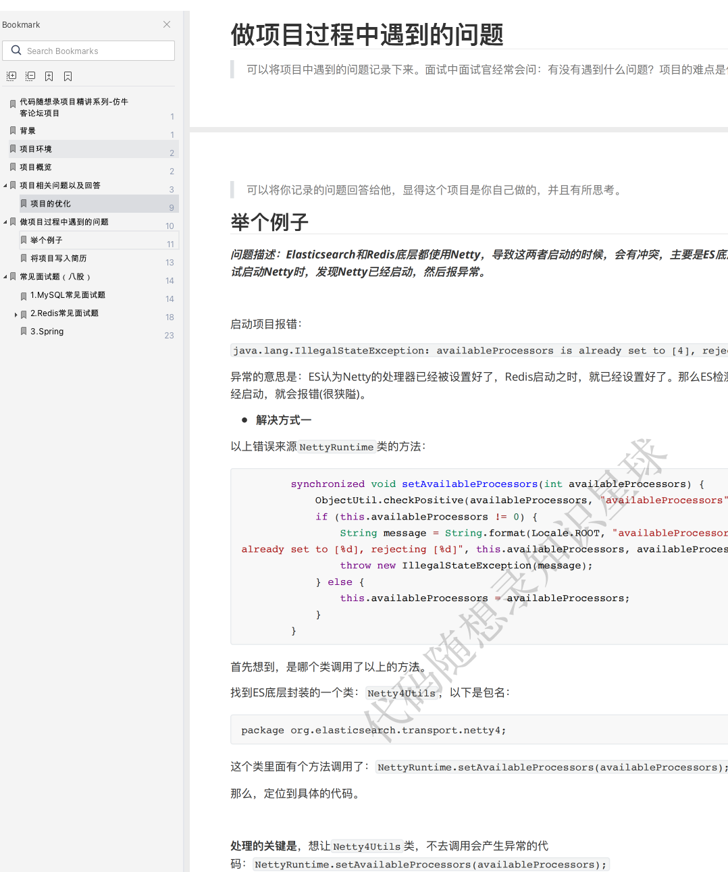728x872 pixels.
Task: Click inline code Netty4Utils in 找到ES底层 sentence
Action: [402, 693]
